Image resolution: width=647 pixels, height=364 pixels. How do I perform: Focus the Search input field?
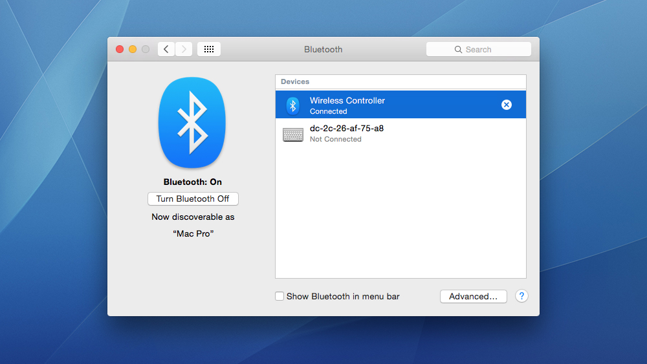(x=479, y=49)
